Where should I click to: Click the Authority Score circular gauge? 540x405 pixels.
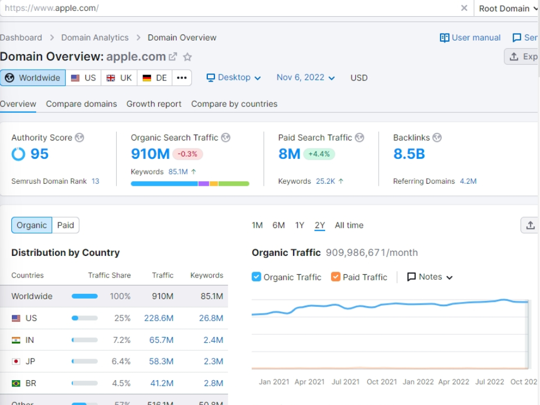click(x=18, y=154)
